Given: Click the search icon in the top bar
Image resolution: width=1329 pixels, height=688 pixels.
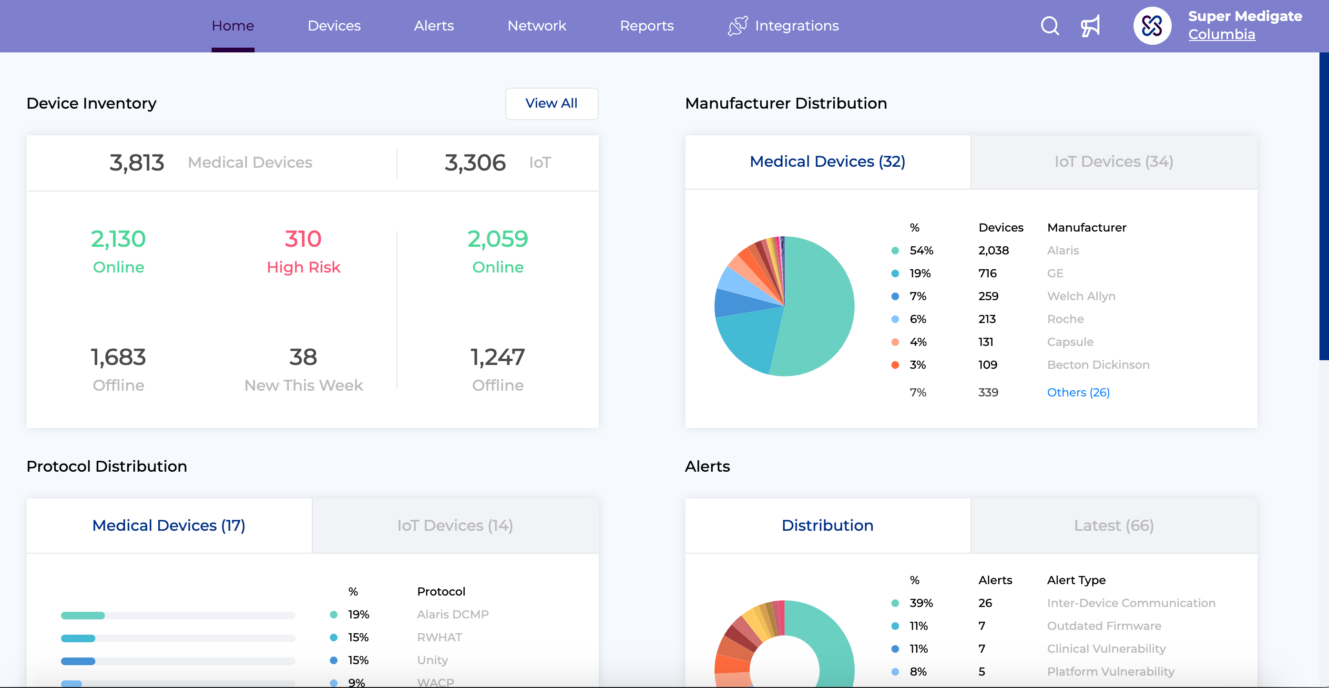Looking at the screenshot, I should point(1050,25).
